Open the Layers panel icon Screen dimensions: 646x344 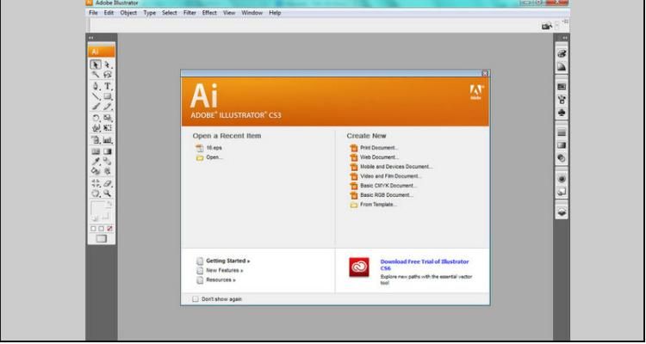click(561, 211)
